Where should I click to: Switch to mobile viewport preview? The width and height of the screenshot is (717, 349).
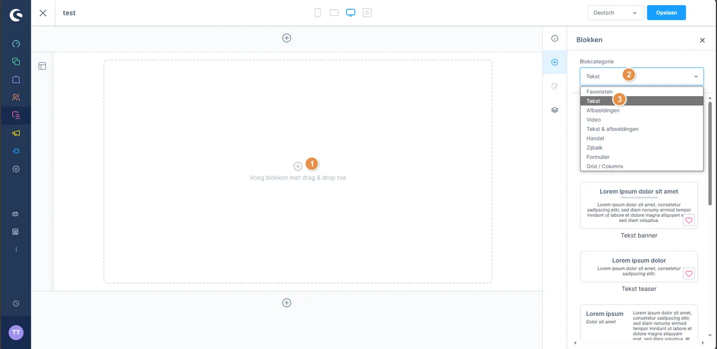[318, 13]
